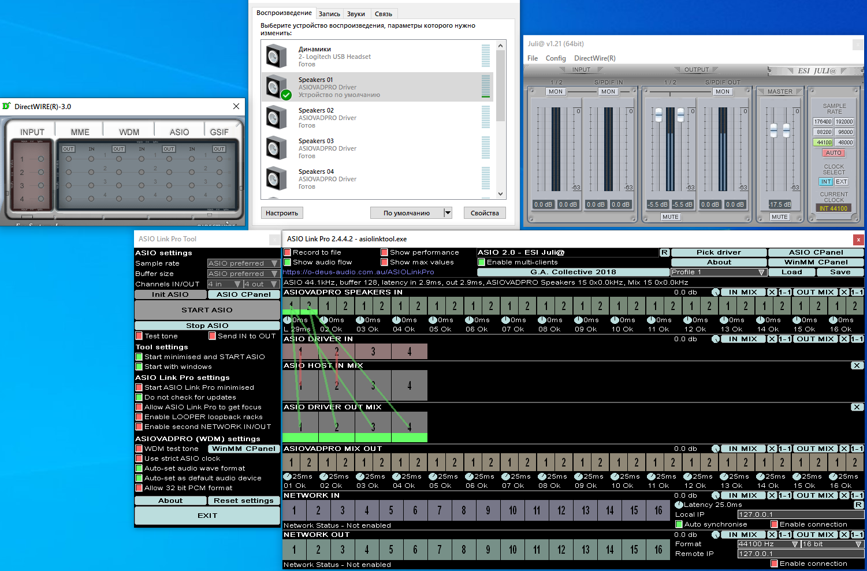The image size is (867, 571).
Task: Click the Local IP input field
Action: 801,514
